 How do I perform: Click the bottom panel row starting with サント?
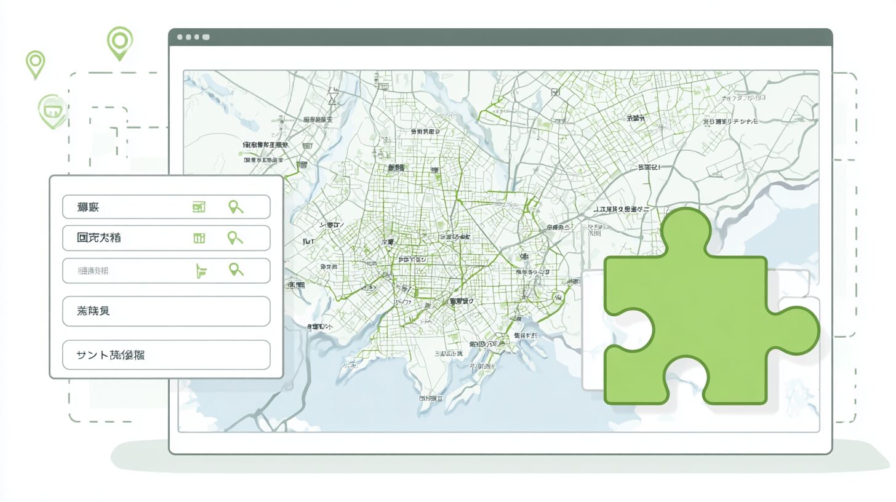166,355
